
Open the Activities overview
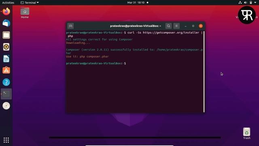click(x=8, y=3)
